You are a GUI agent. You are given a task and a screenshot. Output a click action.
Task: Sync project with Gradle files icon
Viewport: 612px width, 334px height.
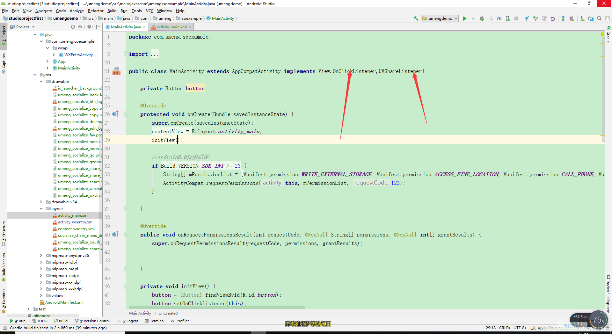click(x=563, y=18)
